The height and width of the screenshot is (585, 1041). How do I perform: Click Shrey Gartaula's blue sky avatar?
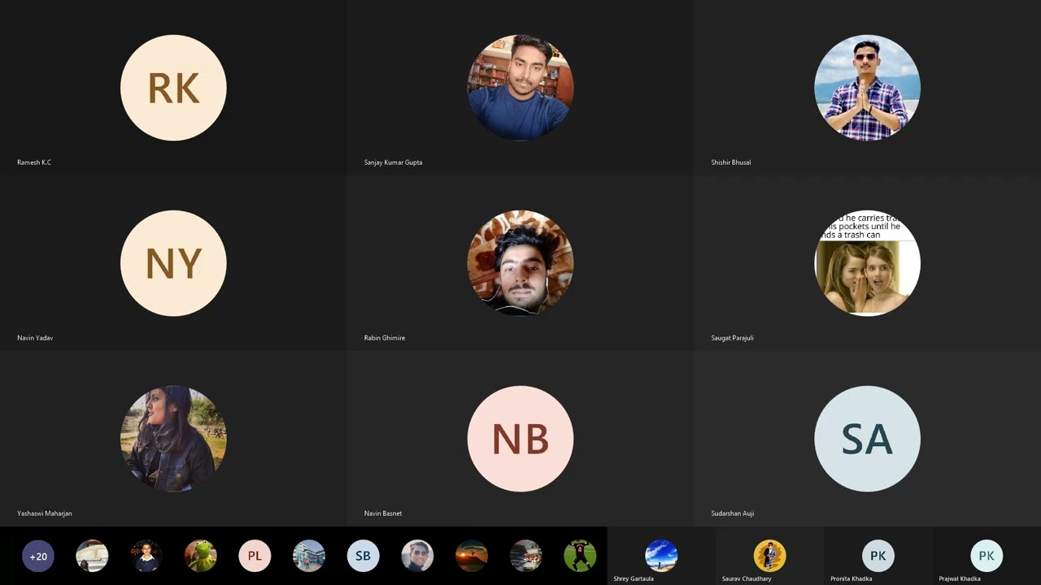(x=661, y=556)
